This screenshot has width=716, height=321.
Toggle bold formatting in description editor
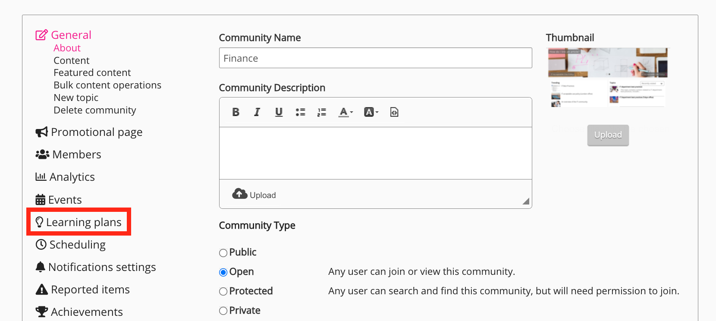(x=236, y=112)
